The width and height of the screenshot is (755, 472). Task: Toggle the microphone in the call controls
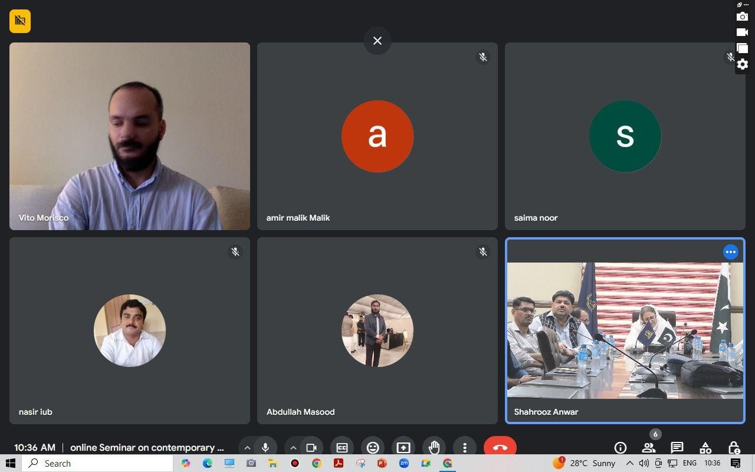click(x=265, y=448)
